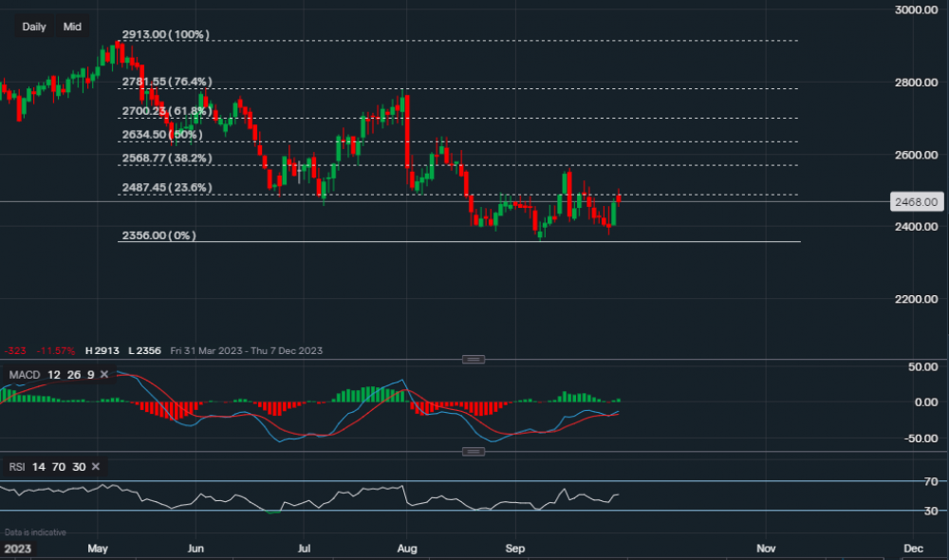This screenshot has height=560, width=949.
Task: Select the 2468.00 current price tag
Action: (917, 202)
